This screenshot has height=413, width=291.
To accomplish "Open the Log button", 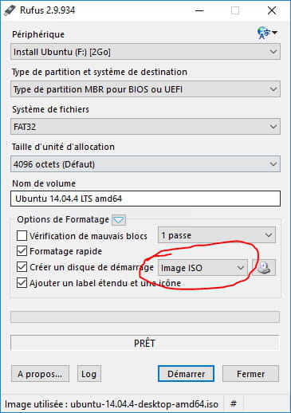I will point(89,374).
